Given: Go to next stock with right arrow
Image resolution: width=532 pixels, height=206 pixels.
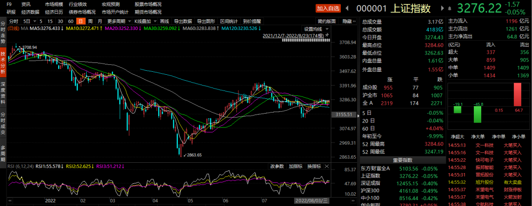Looking at the screenshot, I should [x=441, y=8].
